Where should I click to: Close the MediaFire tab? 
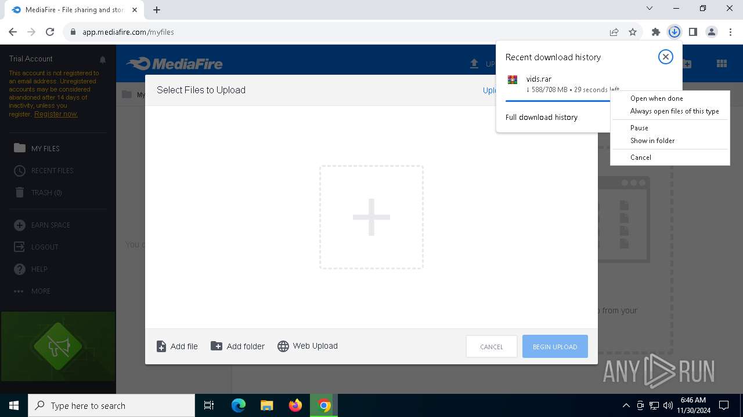coord(135,10)
